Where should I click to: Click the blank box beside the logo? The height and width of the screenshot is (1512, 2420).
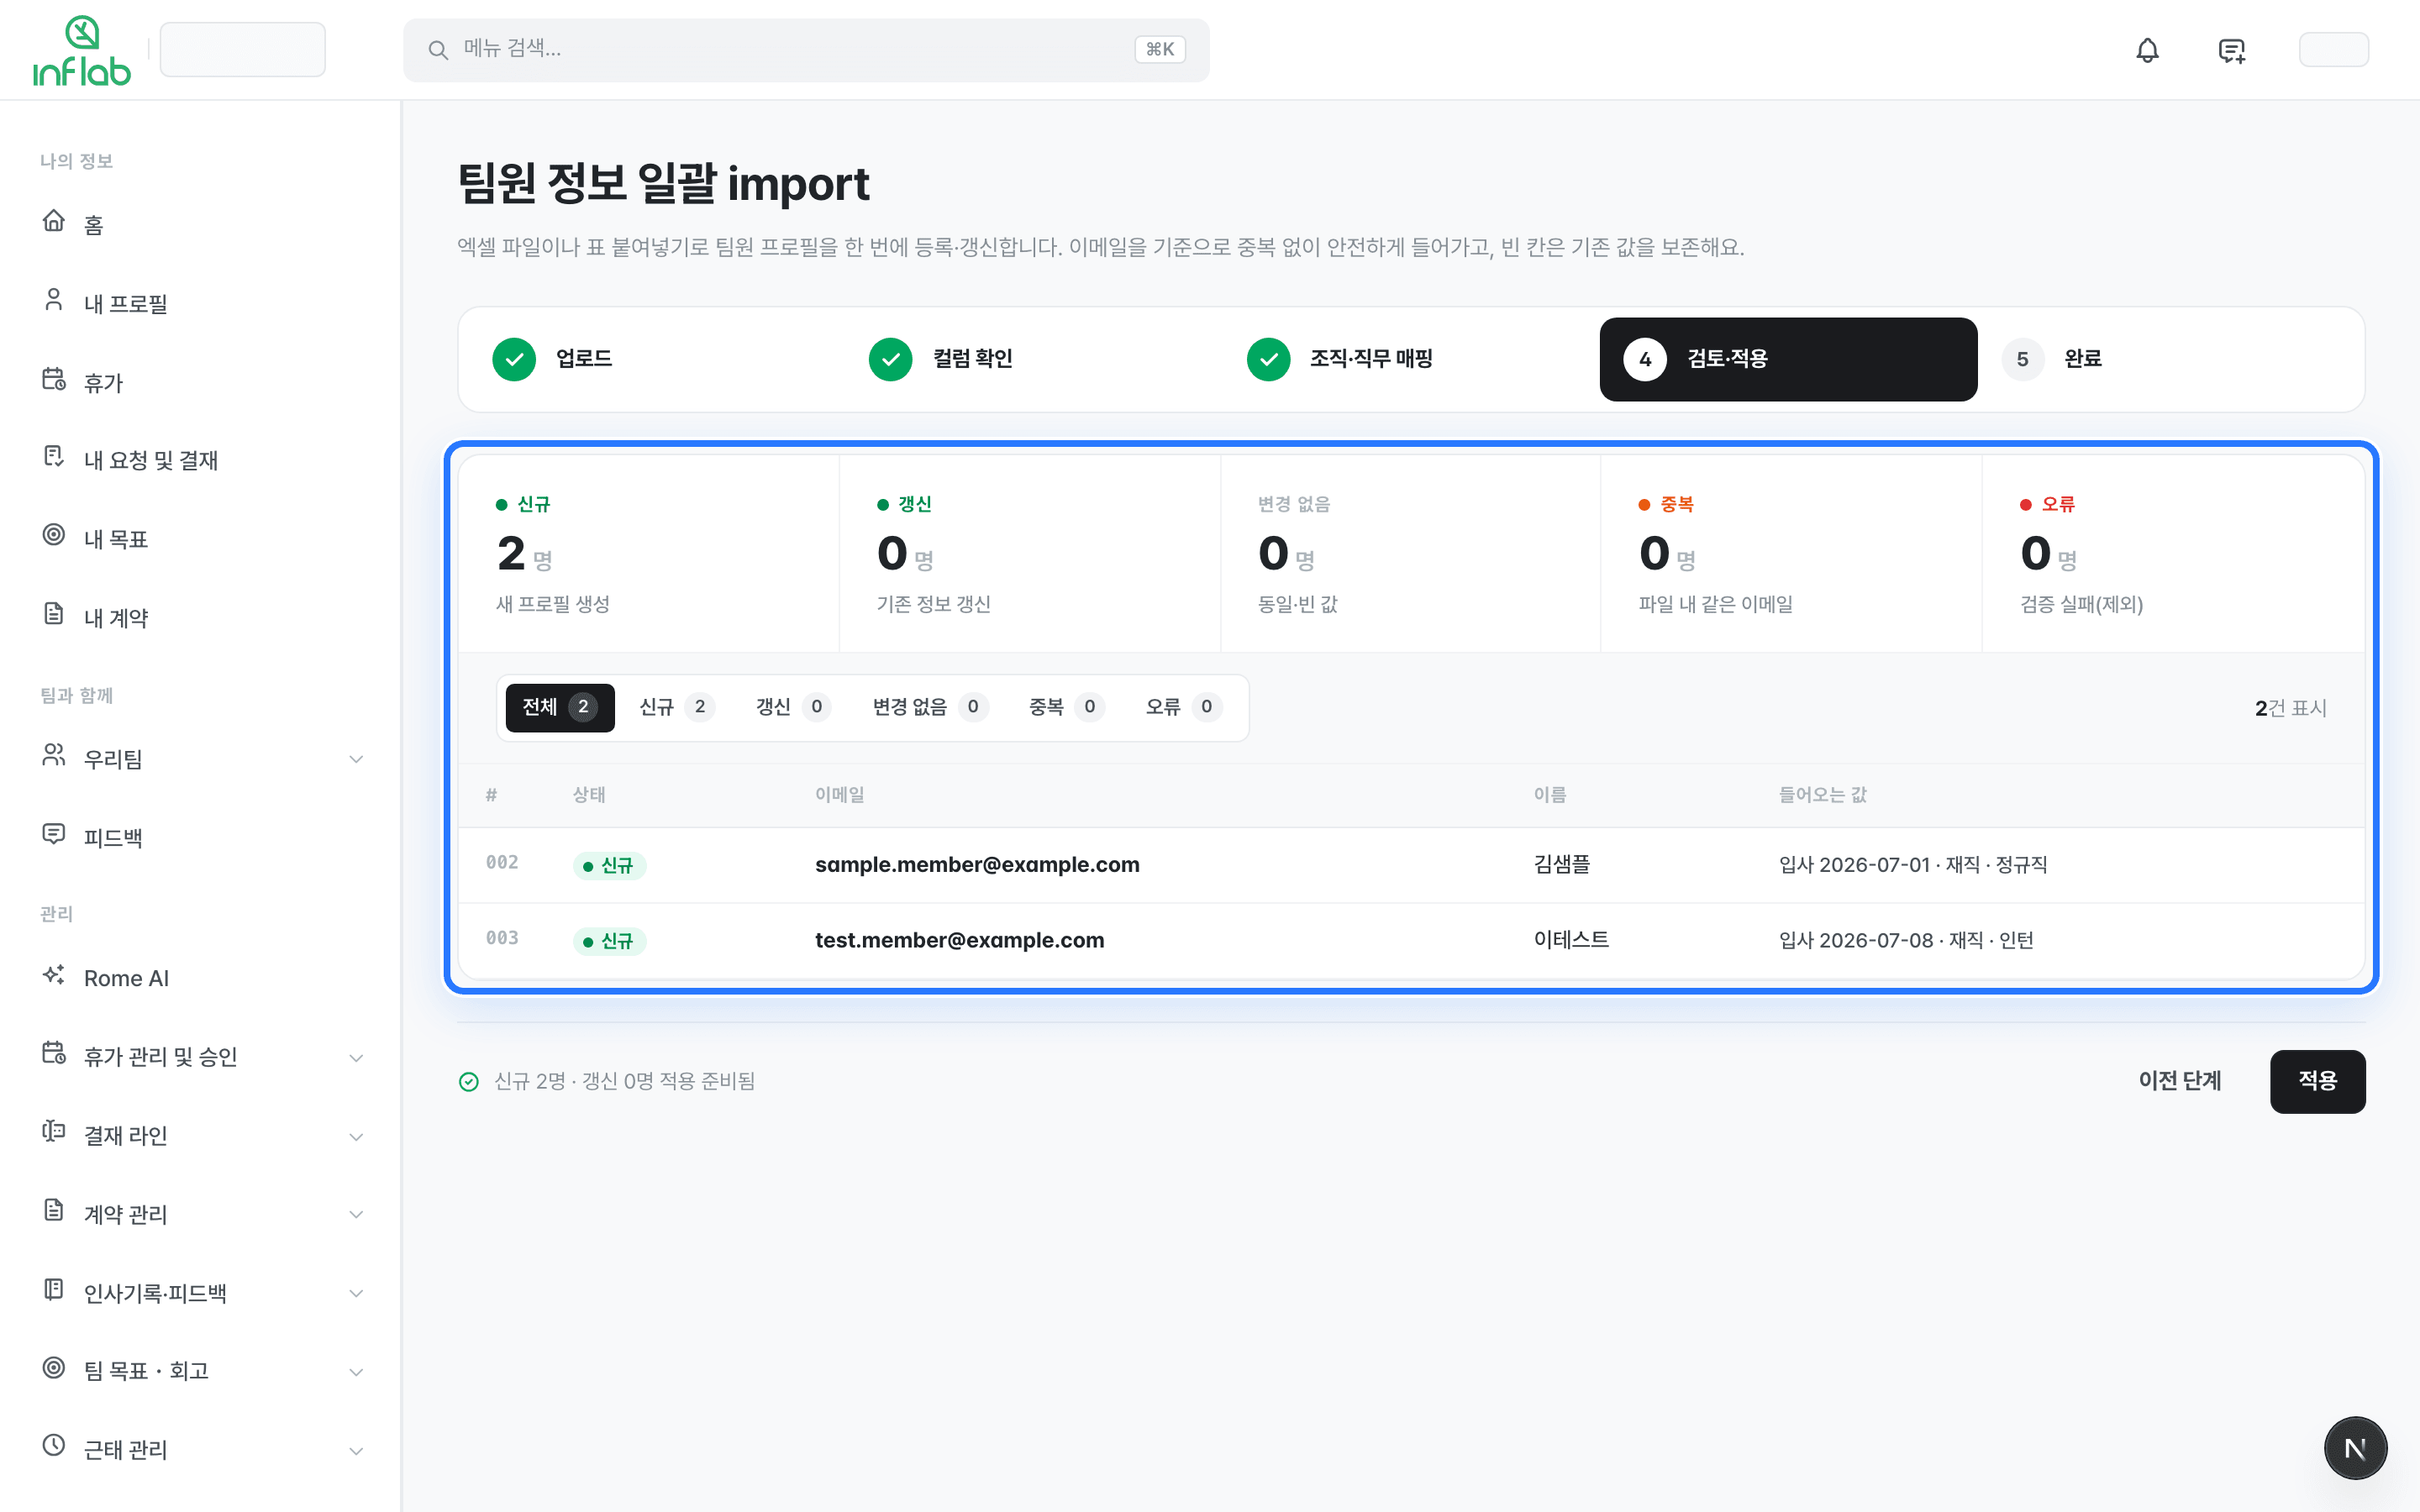pos(243,50)
